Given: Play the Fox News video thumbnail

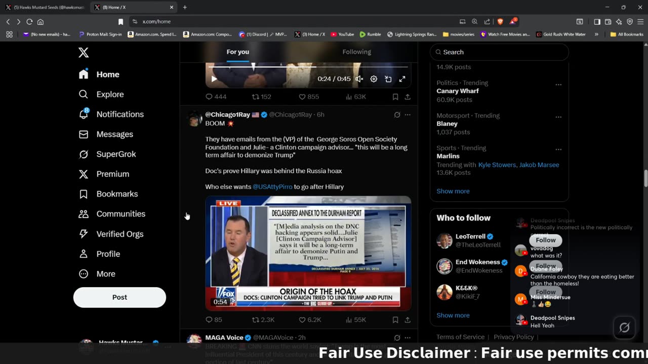Looking at the screenshot, I should pos(308,253).
